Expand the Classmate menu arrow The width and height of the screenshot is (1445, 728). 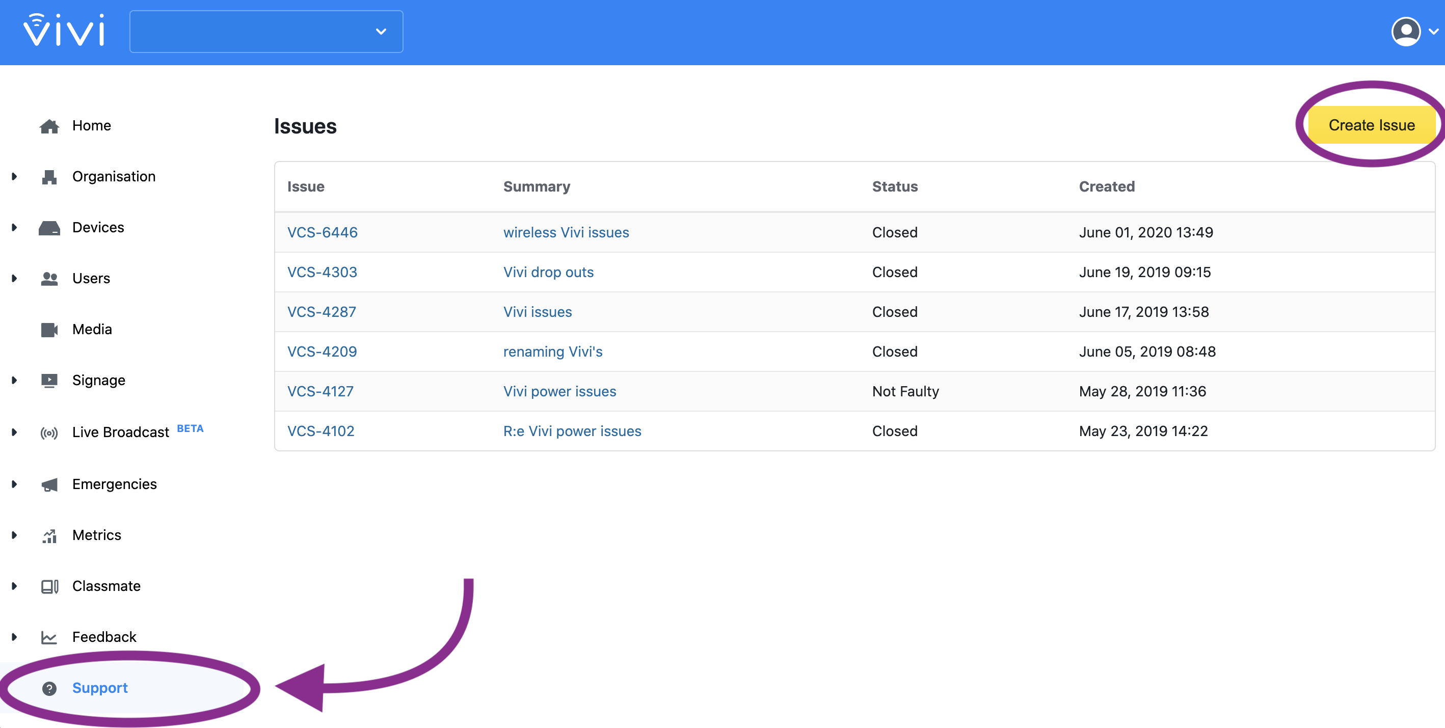click(x=15, y=587)
